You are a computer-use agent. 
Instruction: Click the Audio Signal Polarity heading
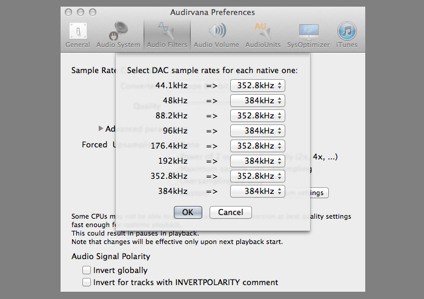click(111, 256)
